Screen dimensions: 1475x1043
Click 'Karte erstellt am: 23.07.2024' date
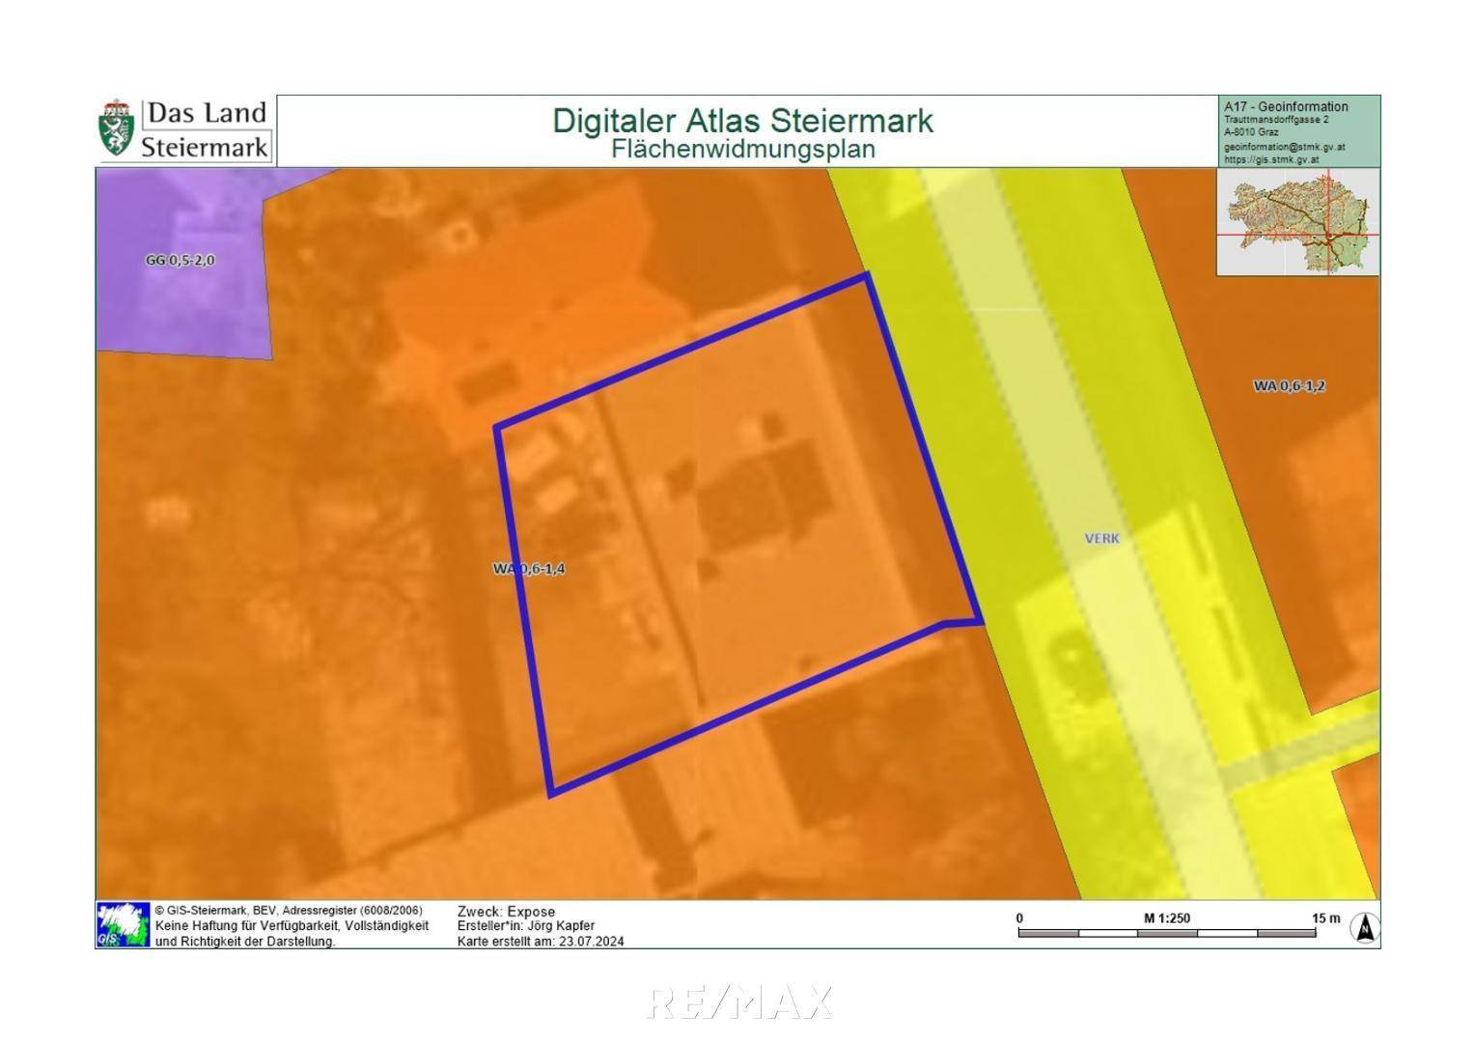click(541, 942)
